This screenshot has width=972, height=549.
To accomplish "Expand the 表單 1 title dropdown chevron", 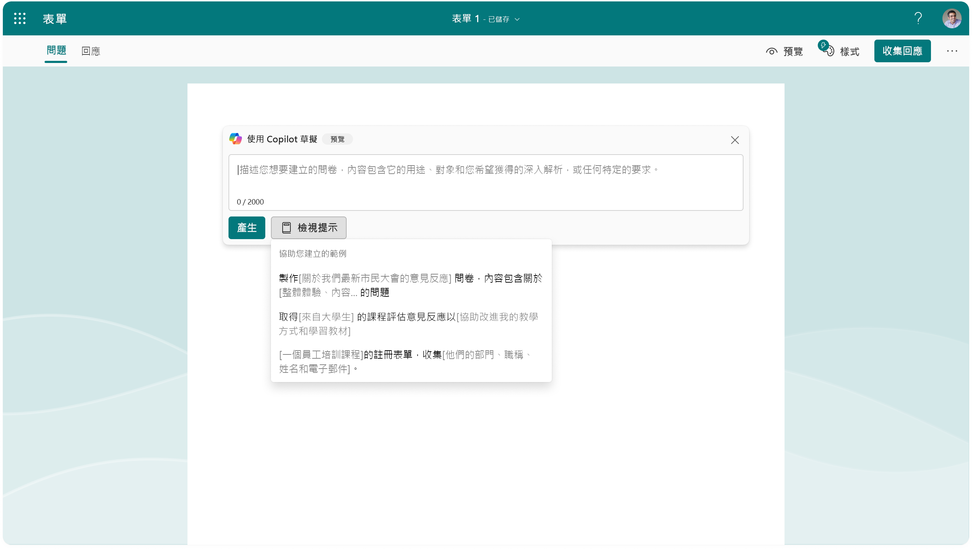I will (x=517, y=19).
